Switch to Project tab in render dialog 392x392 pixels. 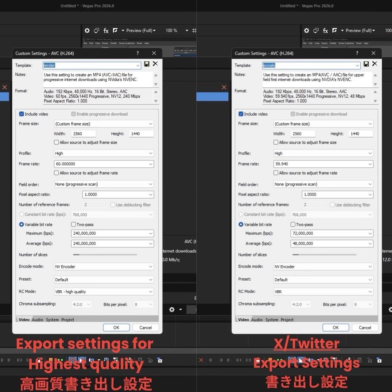(68, 320)
